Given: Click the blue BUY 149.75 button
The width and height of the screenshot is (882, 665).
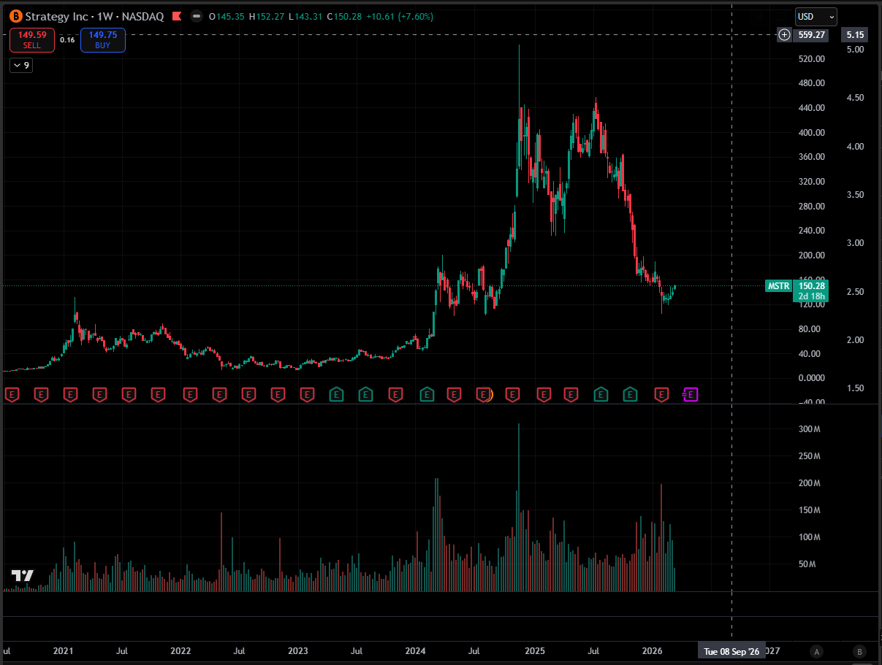Looking at the screenshot, I should point(102,39).
